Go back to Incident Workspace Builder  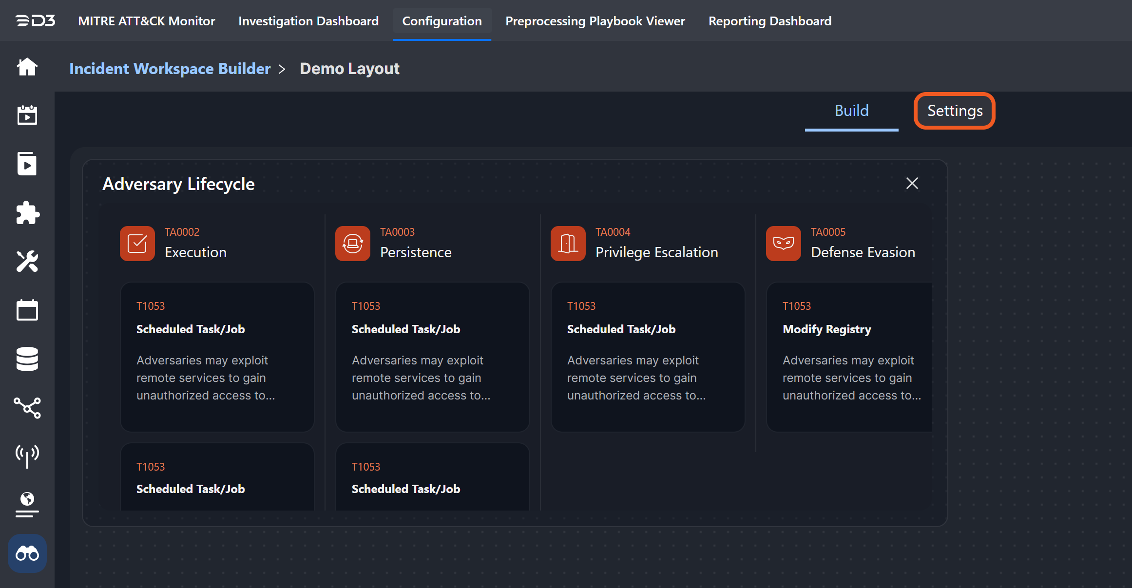click(x=170, y=69)
